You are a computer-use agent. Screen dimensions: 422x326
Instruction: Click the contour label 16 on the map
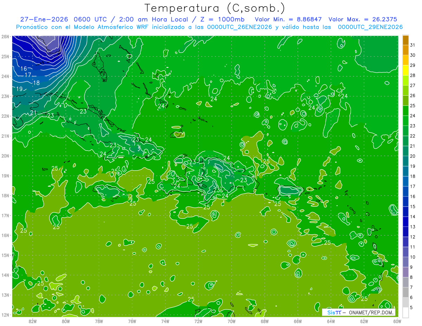pos(24,69)
